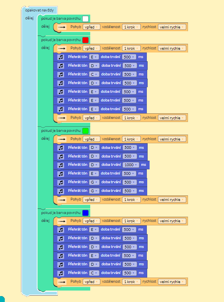This screenshot has height=302, width=224.
Task: Click the arrow icon in the white-surface movement block
Action: coord(62,27)
